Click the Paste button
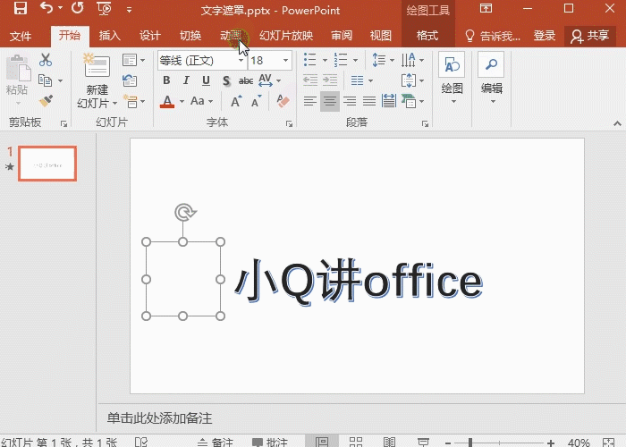 coord(17,80)
